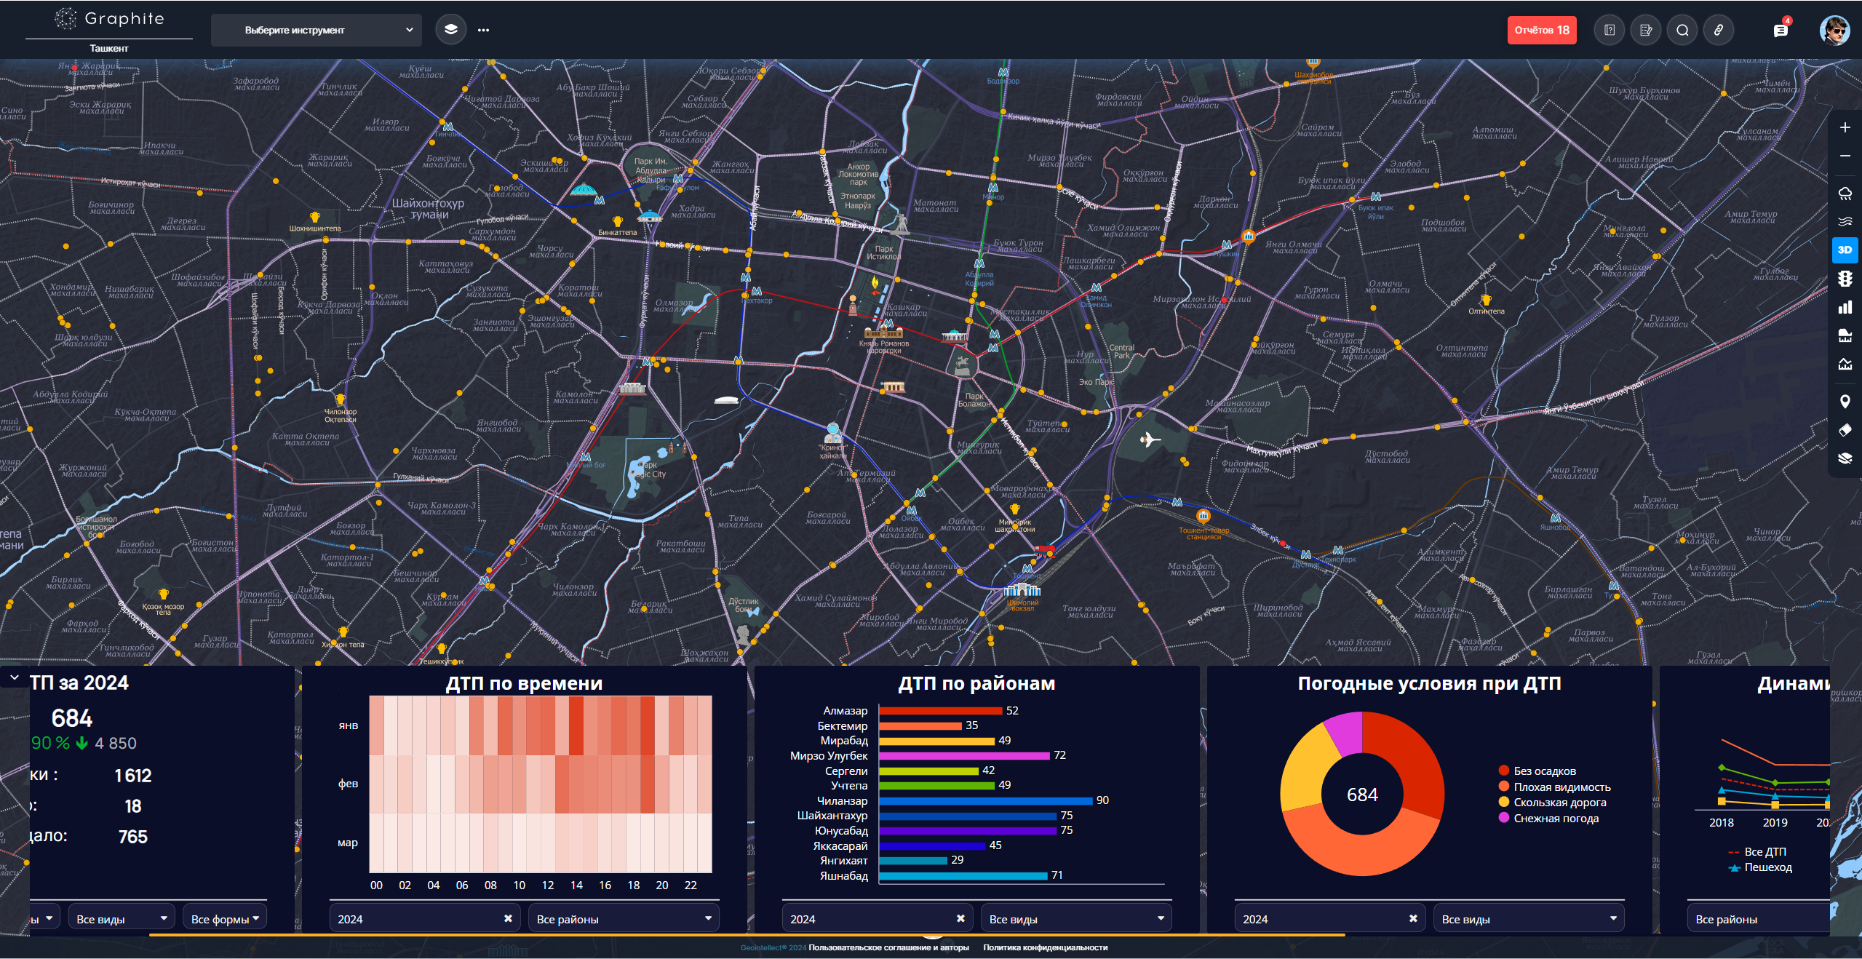
Task: Open the notes edit icon in header
Action: pyautogui.click(x=1645, y=30)
